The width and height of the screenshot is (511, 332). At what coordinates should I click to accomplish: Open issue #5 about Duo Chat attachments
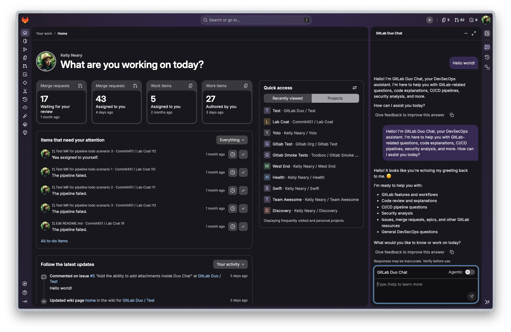[92, 276]
